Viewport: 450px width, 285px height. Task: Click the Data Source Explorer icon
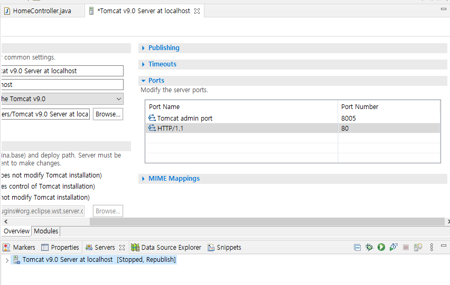[x=135, y=248]
